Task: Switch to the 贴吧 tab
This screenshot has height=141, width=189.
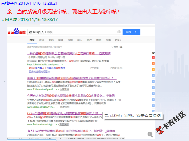Action: (51, 40)
